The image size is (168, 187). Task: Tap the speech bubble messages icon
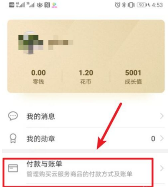(13, 116)
